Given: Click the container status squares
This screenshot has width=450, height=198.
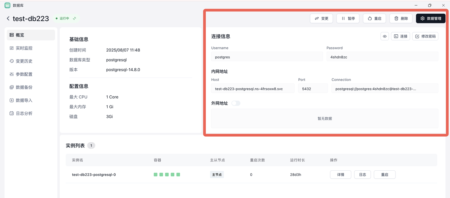Looking at the screenshot, I should (x=167, y=175).
